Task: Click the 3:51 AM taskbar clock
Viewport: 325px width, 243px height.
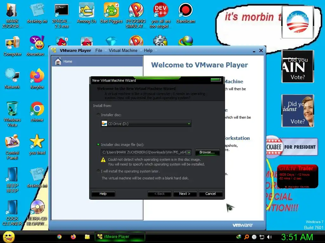Action: pyautogui.click(x=297, y=237)
